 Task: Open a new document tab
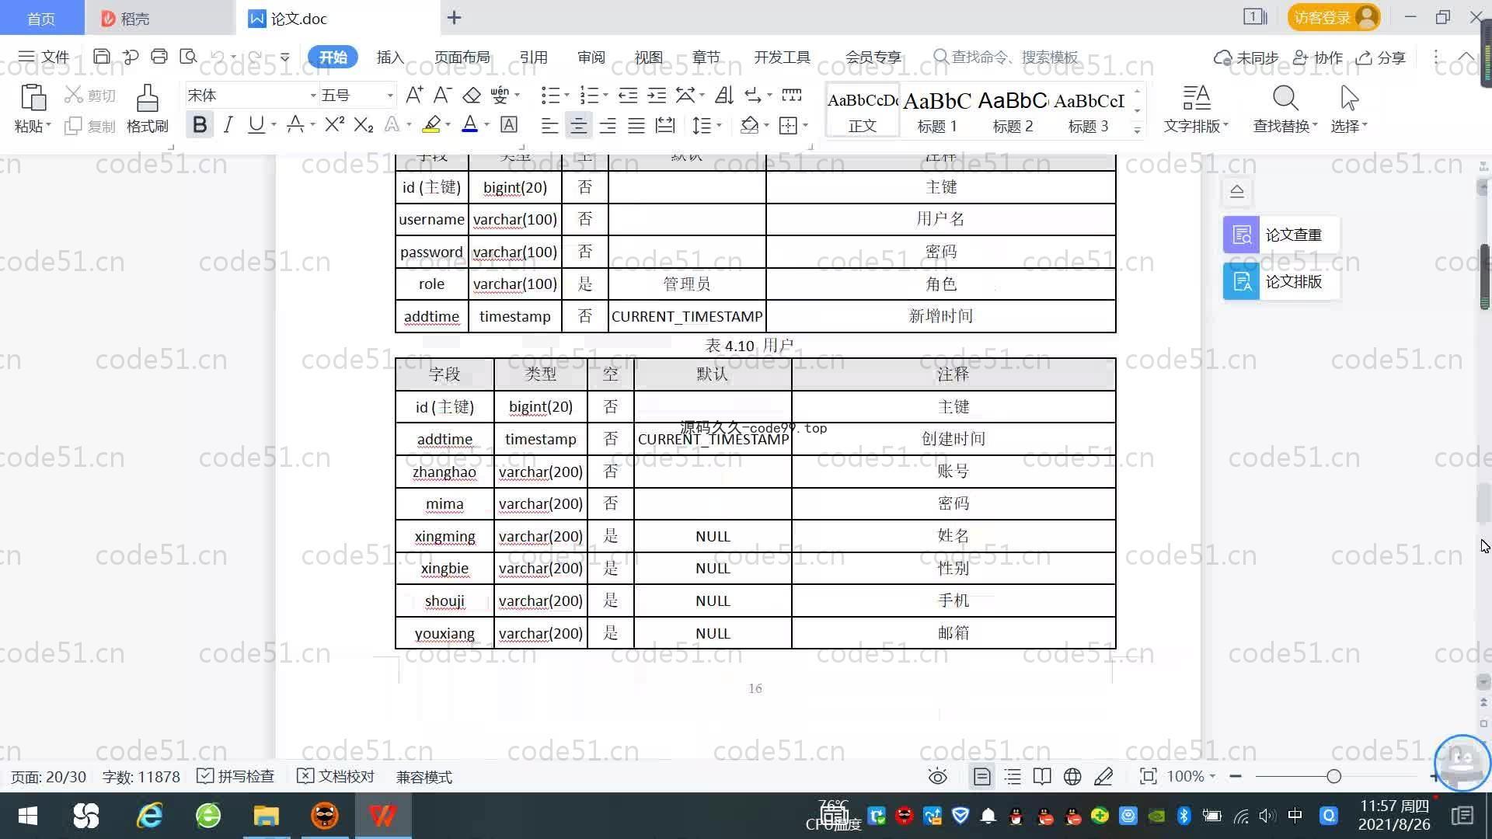pyautogui.click(x=455, y=17)
